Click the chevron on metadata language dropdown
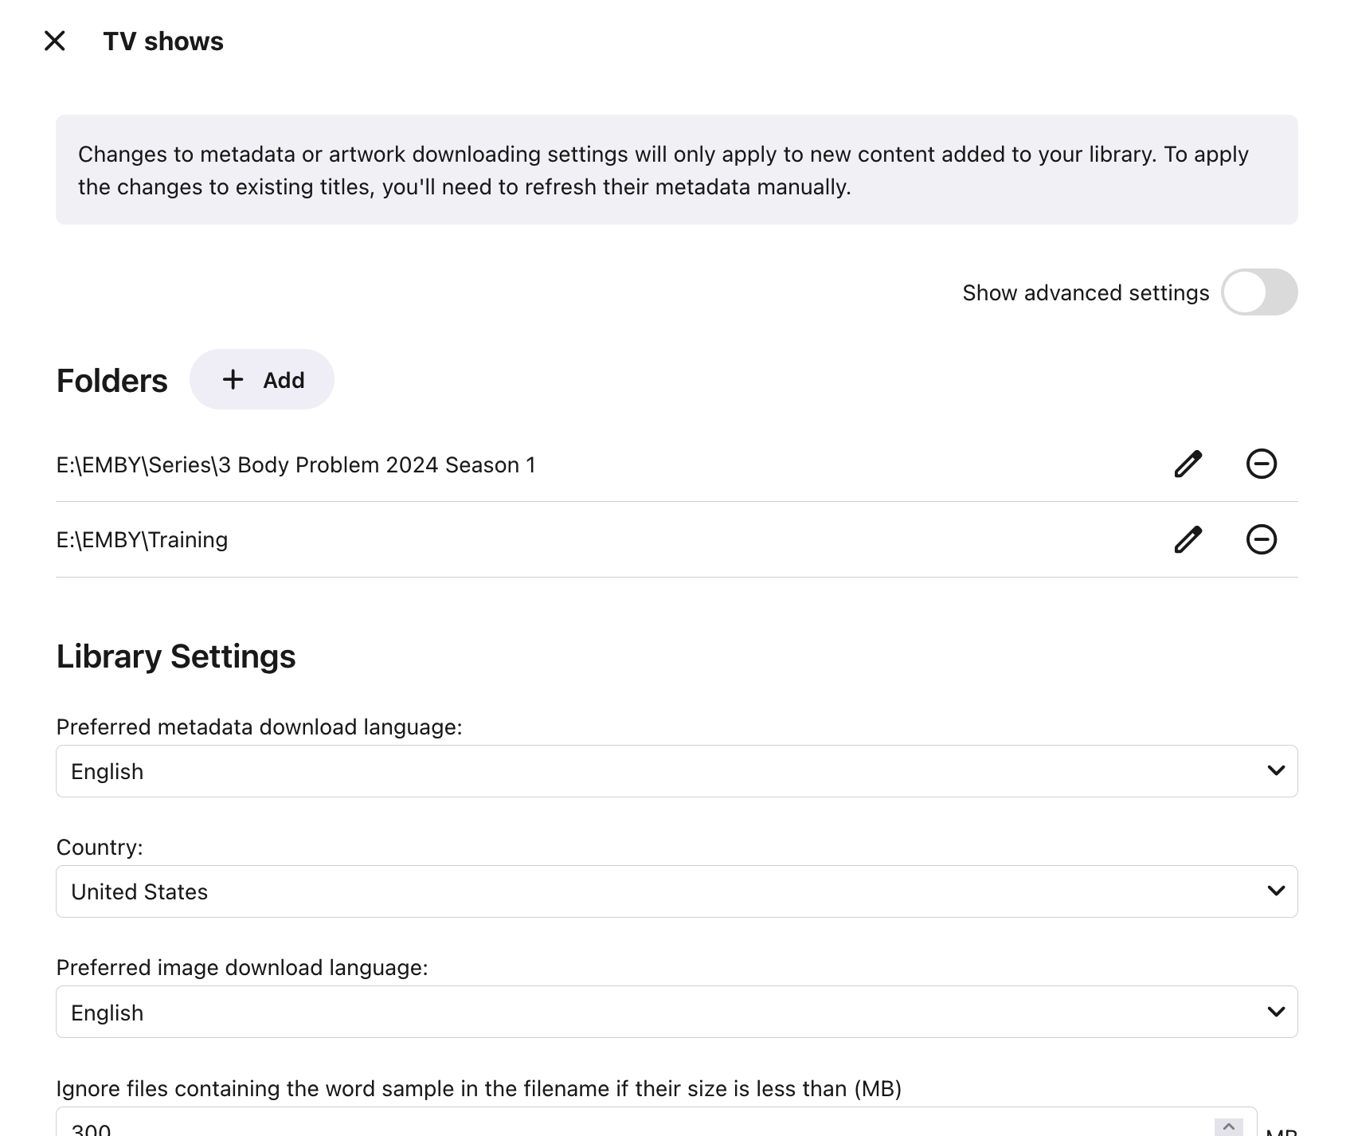This screenshot has width=1346, height=1136. click(1276, 771)
